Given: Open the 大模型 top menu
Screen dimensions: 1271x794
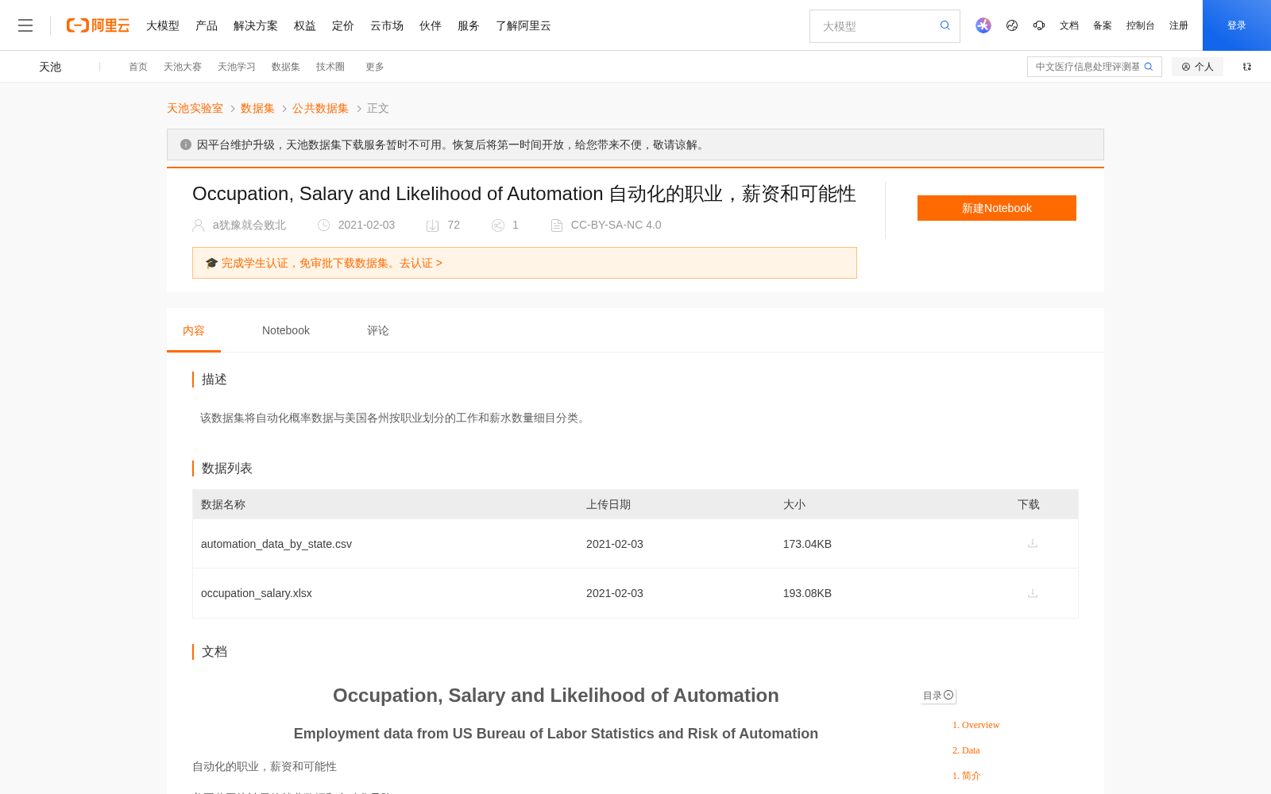Looking at the screenshot, I should [x=163, y=25].
